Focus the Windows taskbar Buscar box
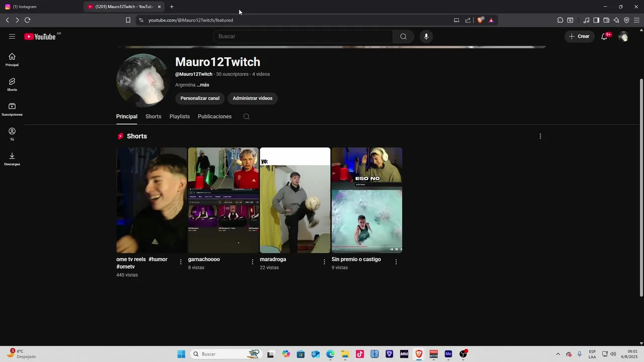This screenshot has width=644, height=362. coord(226,354)
